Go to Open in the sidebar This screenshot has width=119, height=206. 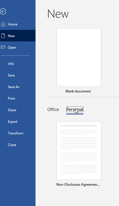pos(18,47)
